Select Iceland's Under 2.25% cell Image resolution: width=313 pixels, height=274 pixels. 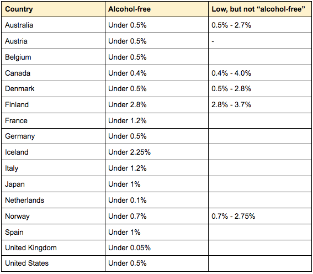pos(157,152)
